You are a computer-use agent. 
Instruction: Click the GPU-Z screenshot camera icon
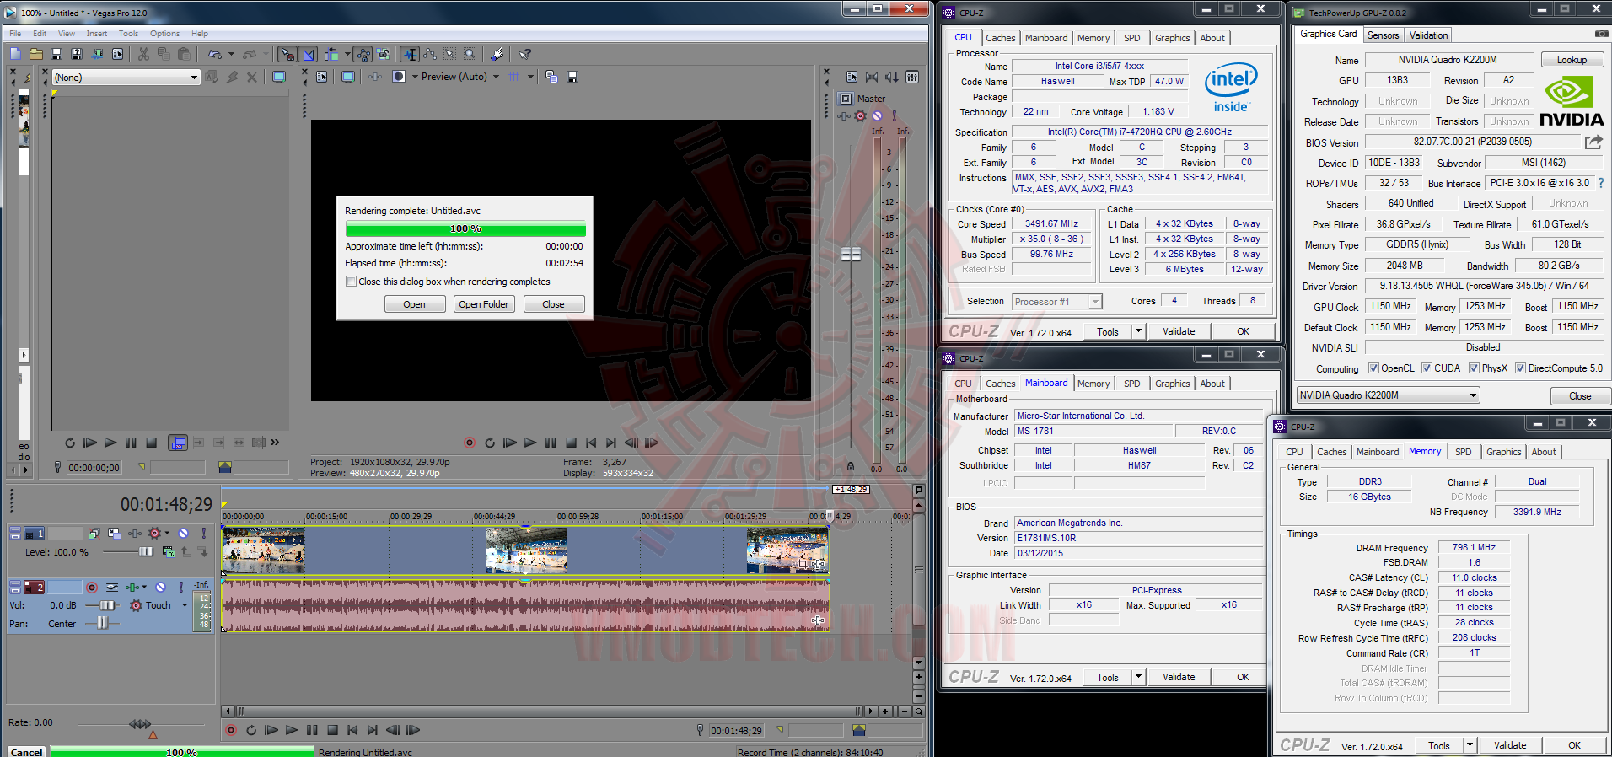coord(1601,34)
